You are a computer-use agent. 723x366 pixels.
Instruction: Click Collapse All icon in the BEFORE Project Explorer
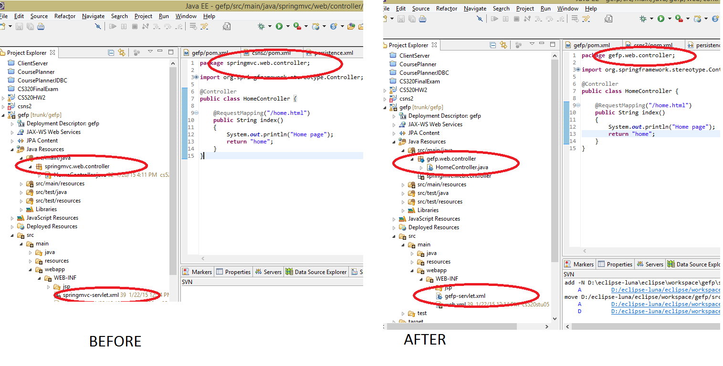[x=111, y=52]
